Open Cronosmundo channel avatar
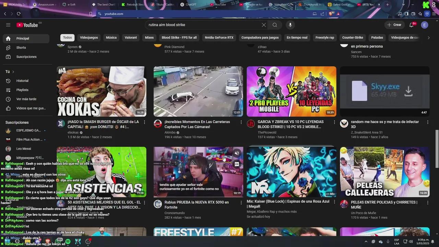Viewport: 439px width, 247px height. click(x=158, y=204)
